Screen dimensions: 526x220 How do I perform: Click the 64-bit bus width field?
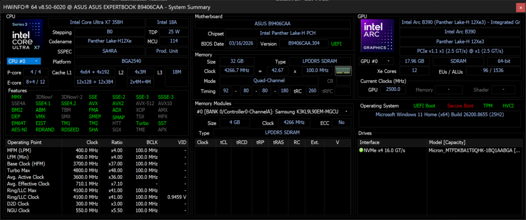(x=504, y=61)
